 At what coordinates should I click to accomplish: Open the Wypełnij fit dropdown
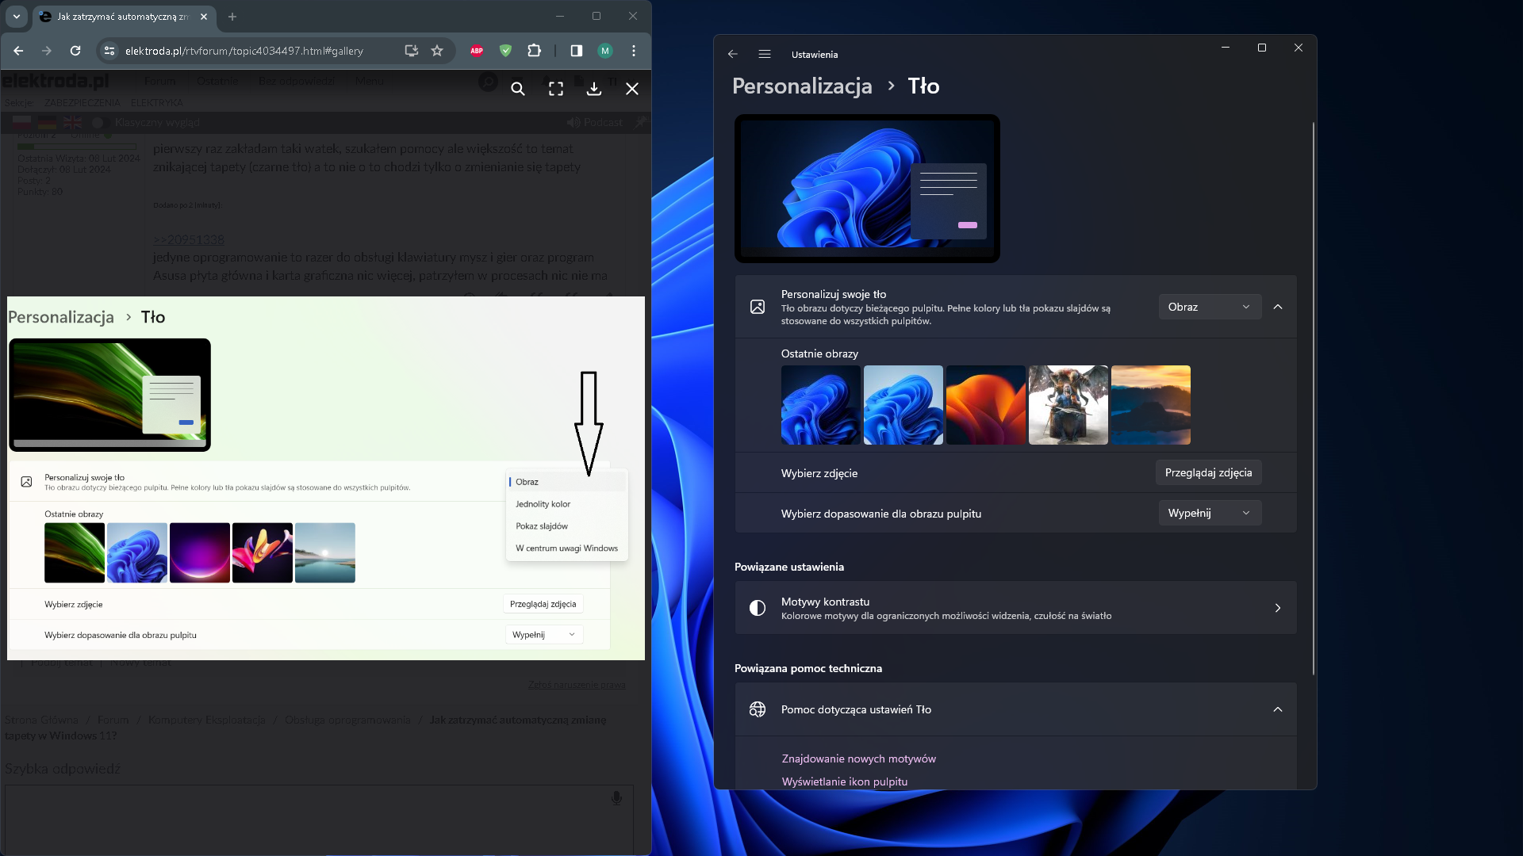pos(1210,513)
